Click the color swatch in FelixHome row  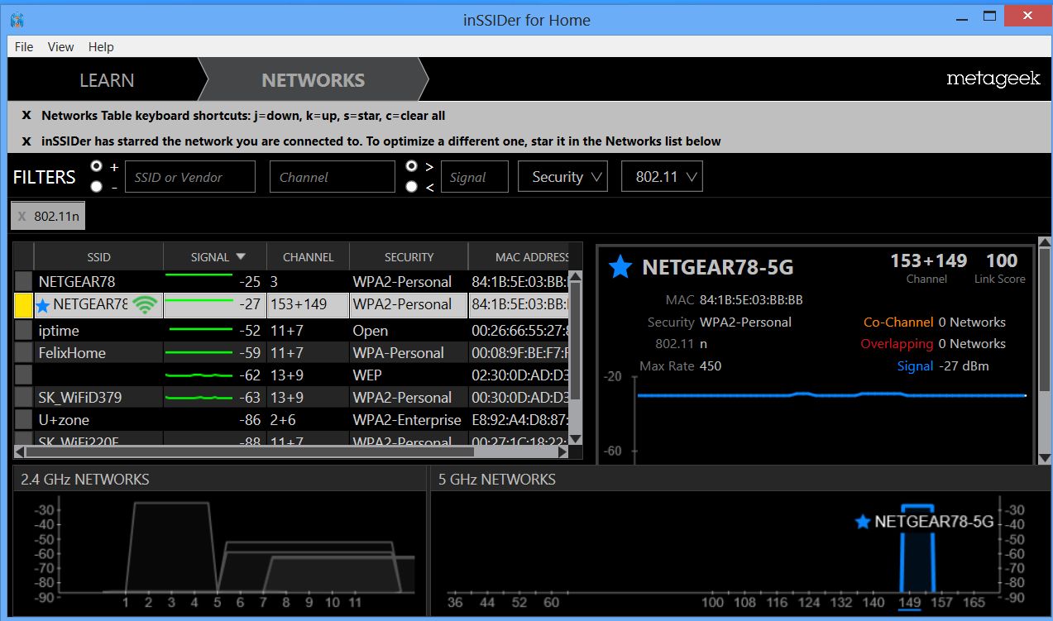coord(24,353)
